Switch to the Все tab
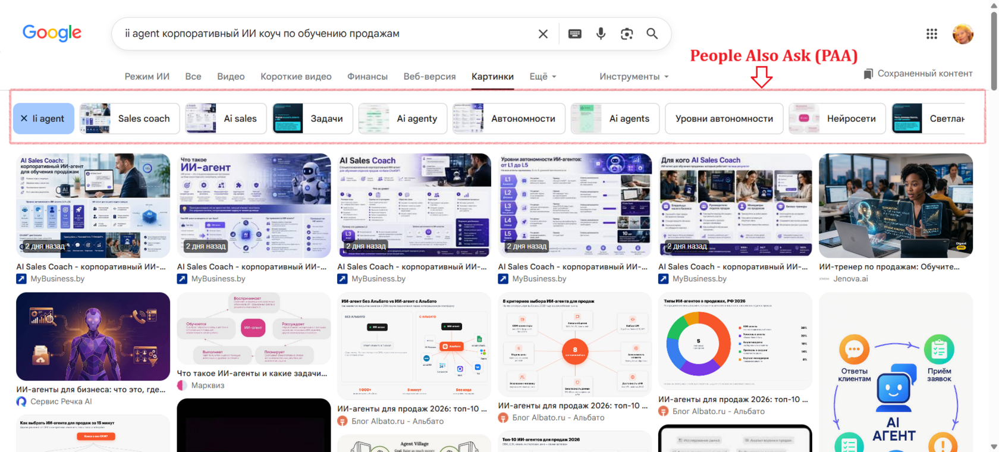The height and width of the screenshot is (452, 999). 193,77
